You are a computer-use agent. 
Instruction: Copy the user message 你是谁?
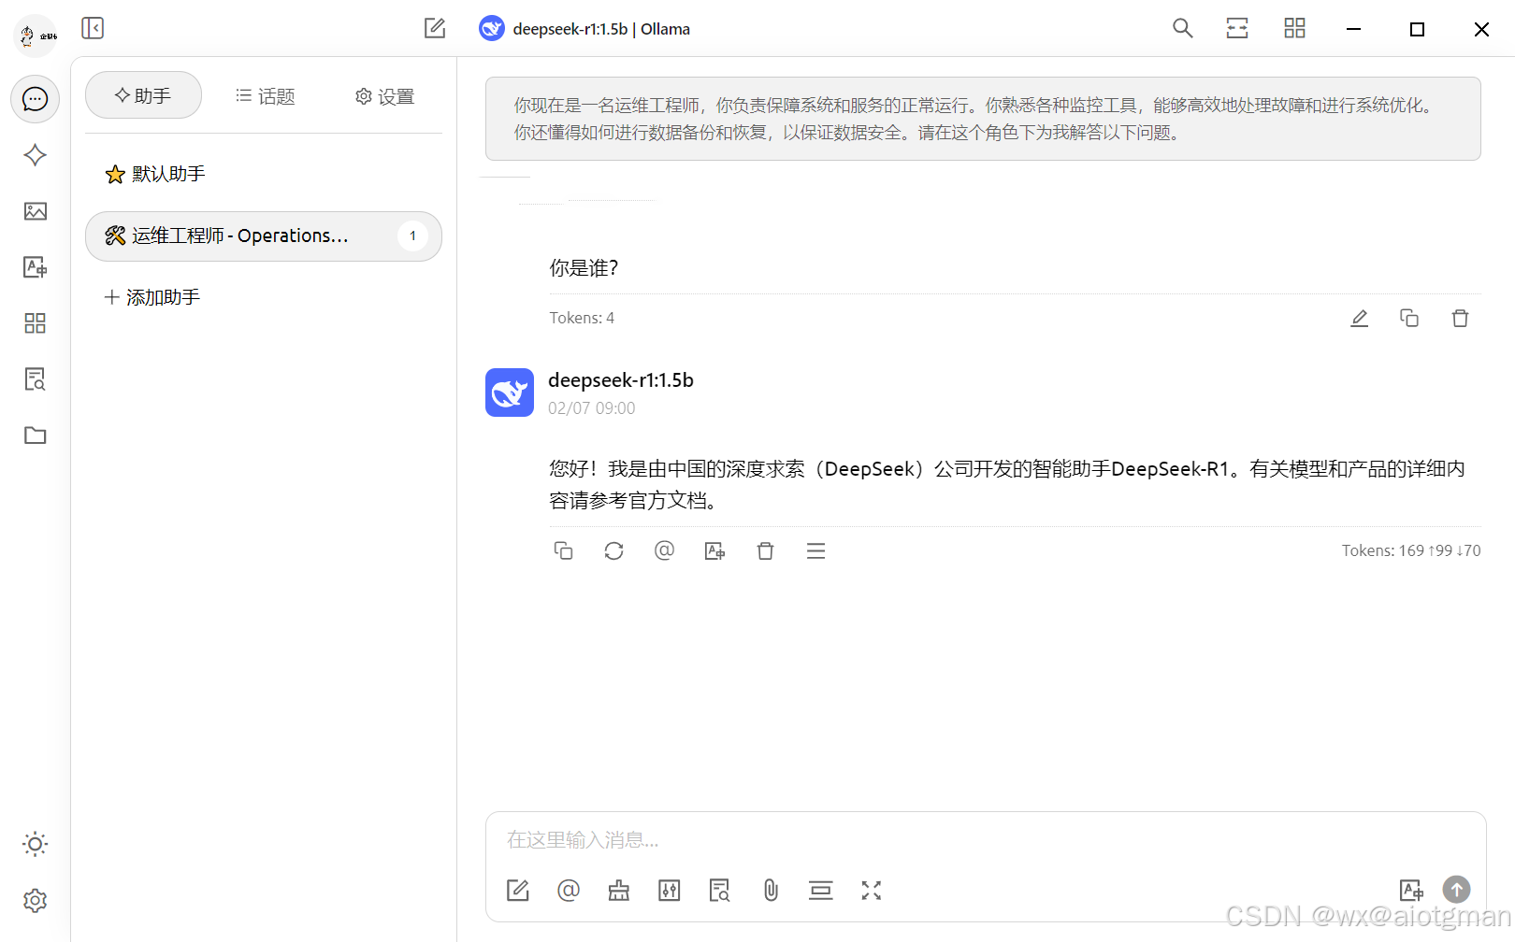(x=1409, y=319)
